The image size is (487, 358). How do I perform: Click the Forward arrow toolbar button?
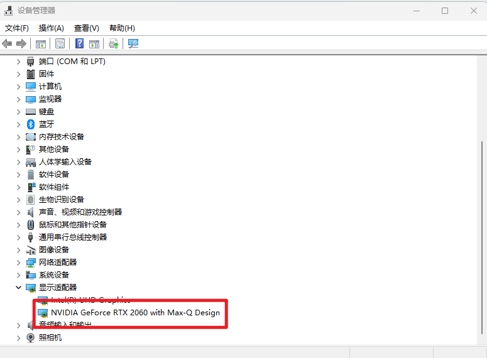(21, 43)
